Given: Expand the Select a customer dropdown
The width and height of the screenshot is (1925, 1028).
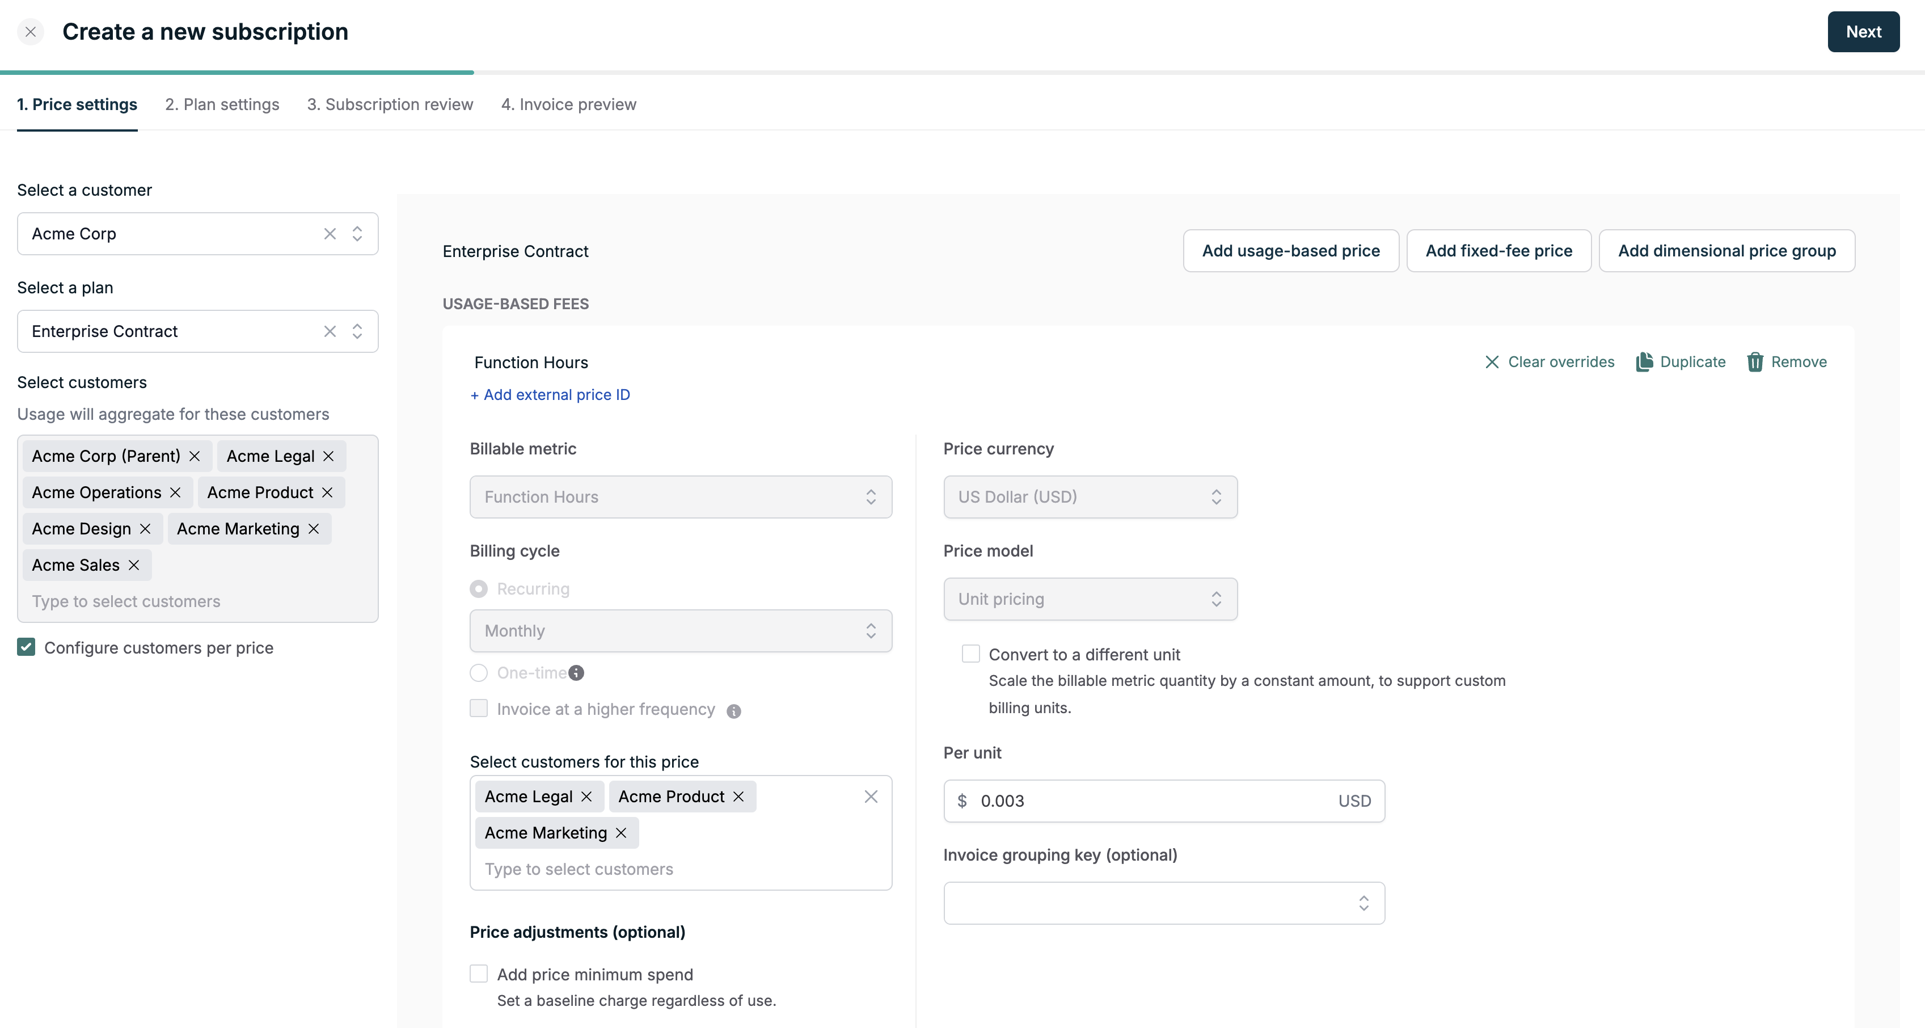Looking at the screenshot, I should [x=357, y=233].
